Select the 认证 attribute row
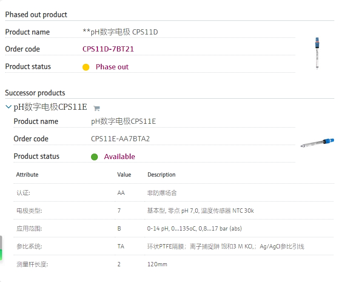 click(174, 193)
